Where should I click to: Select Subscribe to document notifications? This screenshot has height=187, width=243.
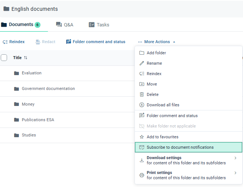click(x=188, y=147)
